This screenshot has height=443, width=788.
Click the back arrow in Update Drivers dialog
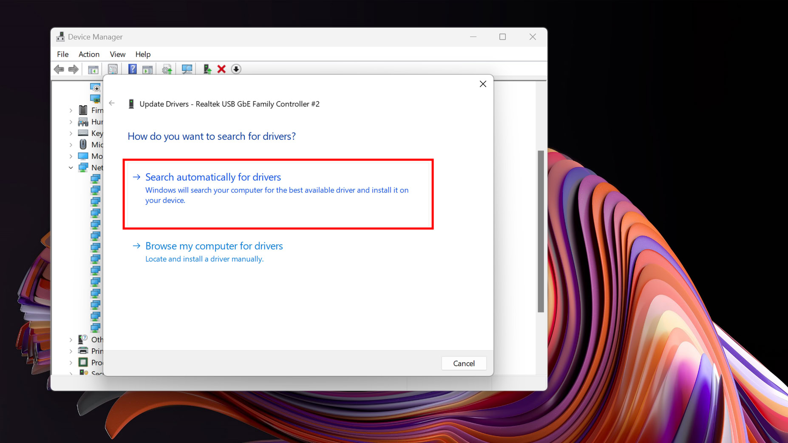112,103
